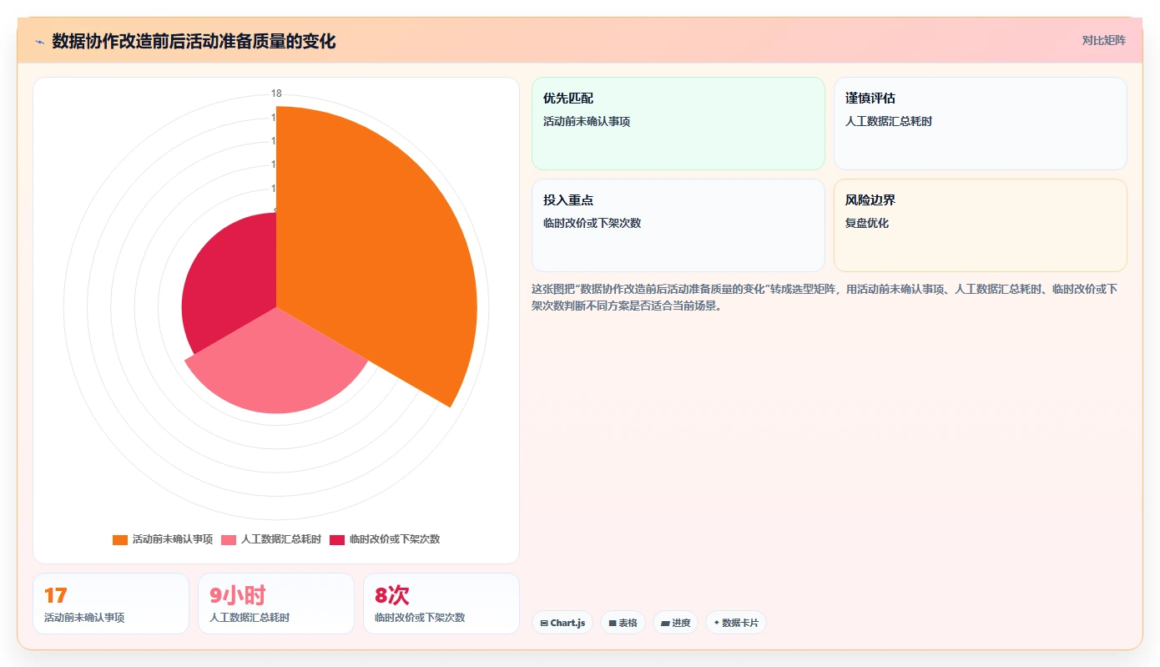The width and height of the screenshot is (1160, 667).
Task: Click the orange legend color box
Action: pyautogui.click(x=120, y=539)
